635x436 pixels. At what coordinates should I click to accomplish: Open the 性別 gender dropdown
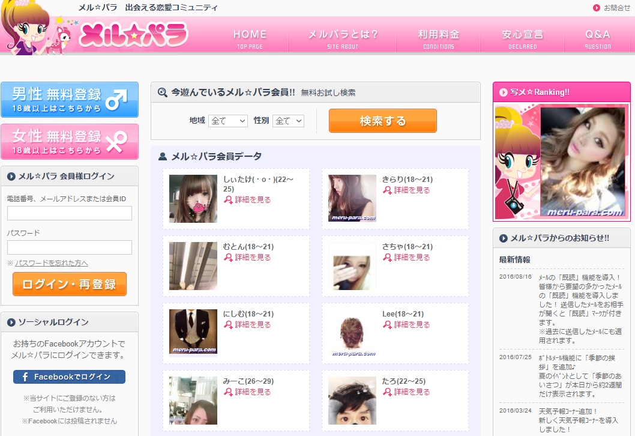[x=288, y=121]
